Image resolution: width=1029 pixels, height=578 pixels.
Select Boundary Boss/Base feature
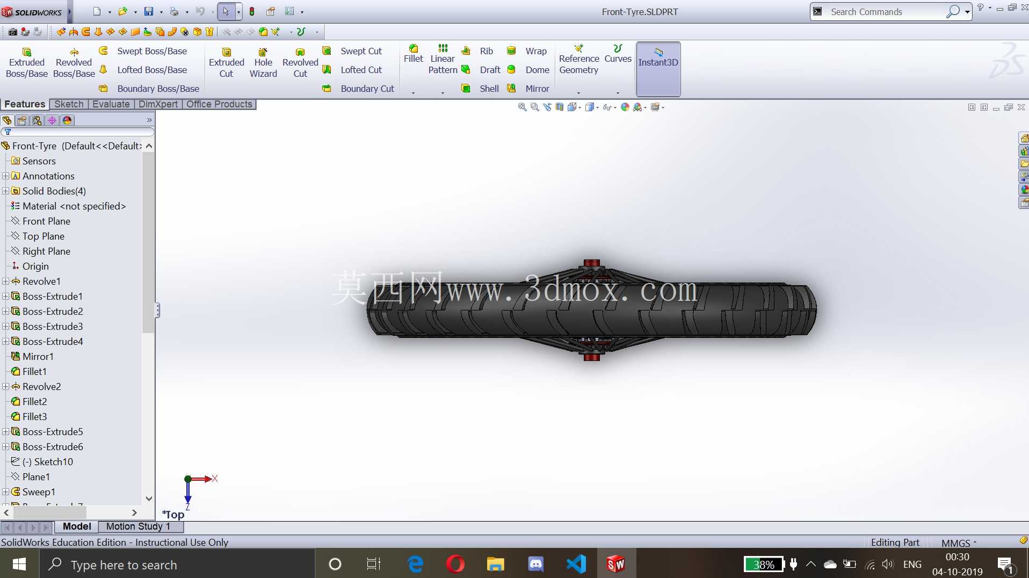[x=149, y=89]
